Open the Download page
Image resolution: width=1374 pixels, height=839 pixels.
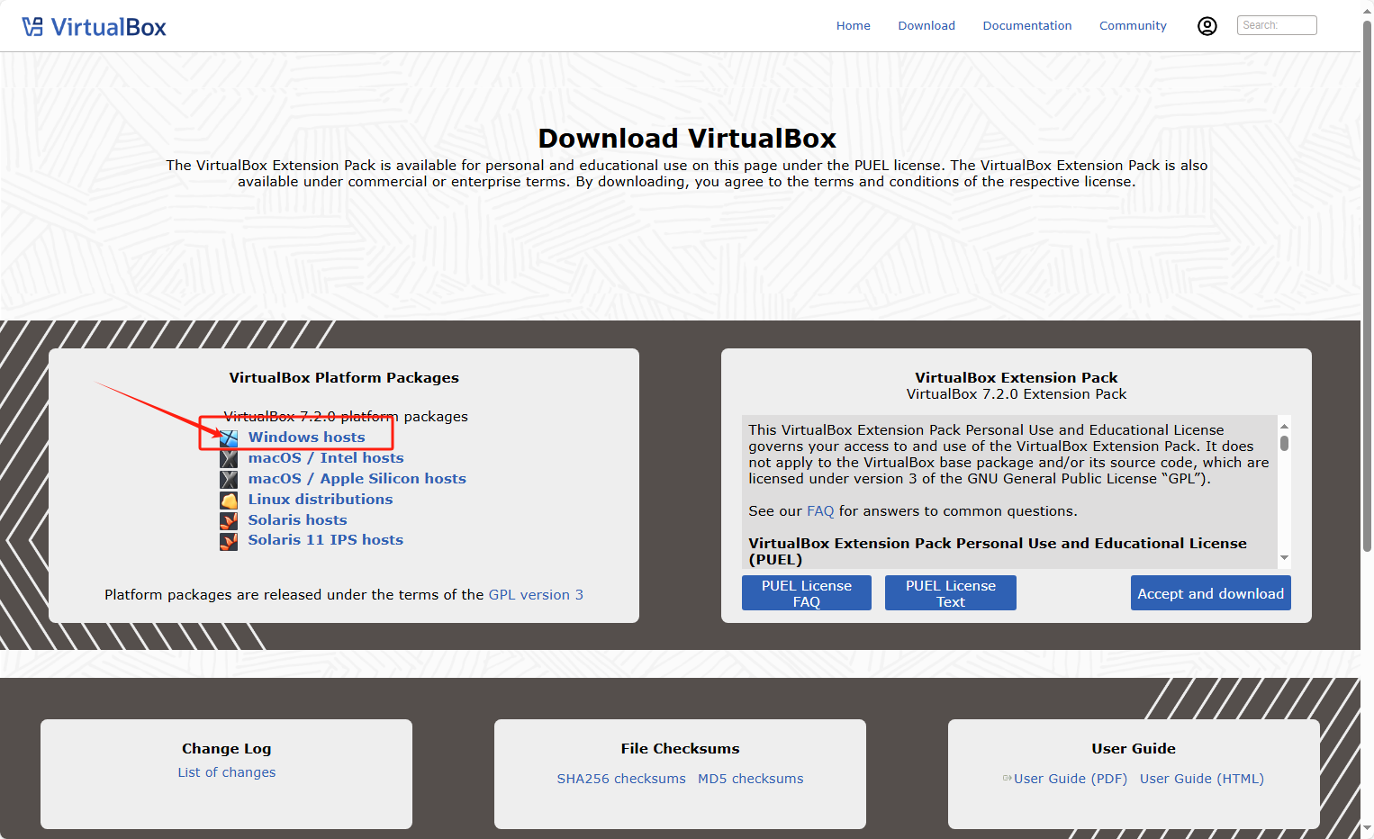click(927, 25)
